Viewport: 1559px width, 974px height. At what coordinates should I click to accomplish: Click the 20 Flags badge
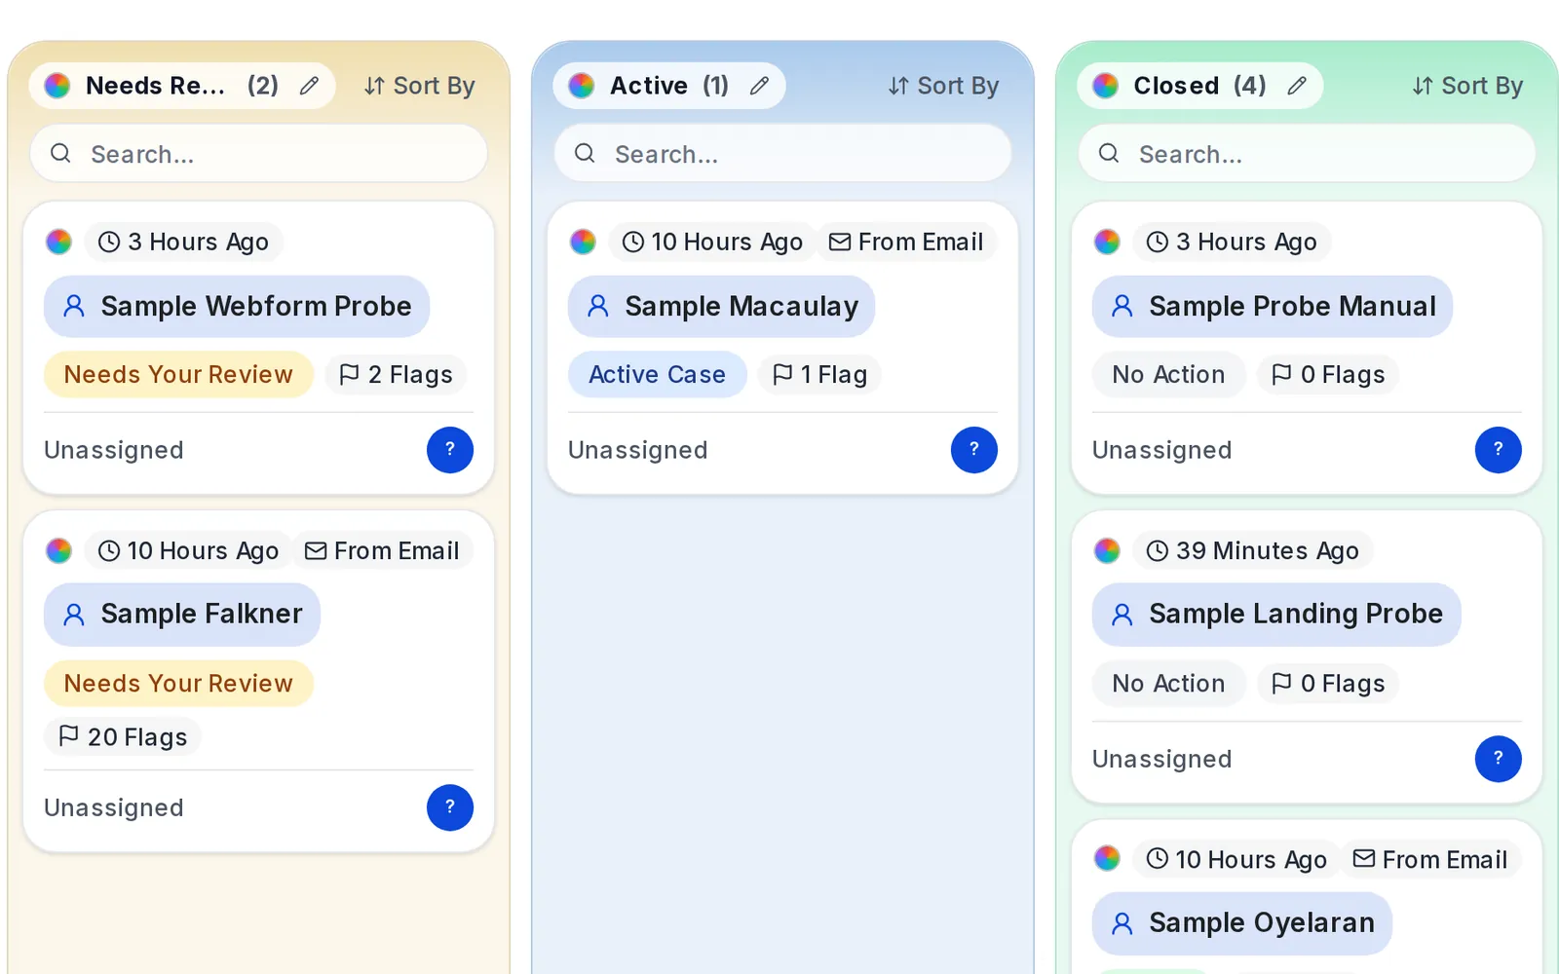[x=123, y=737]
